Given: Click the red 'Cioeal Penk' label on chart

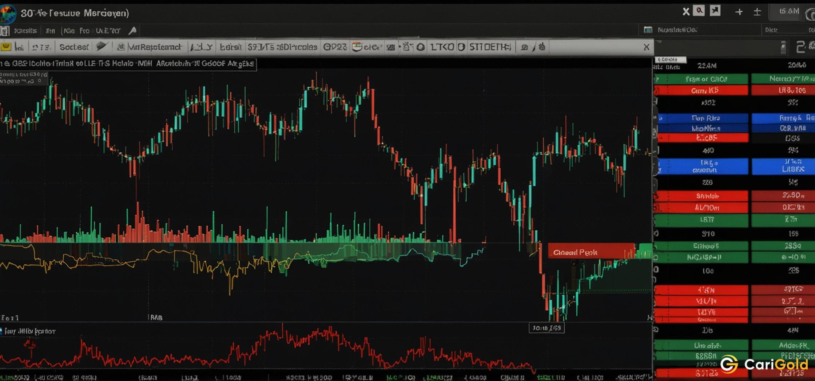Looking at the screenshot, I should 591,252.
